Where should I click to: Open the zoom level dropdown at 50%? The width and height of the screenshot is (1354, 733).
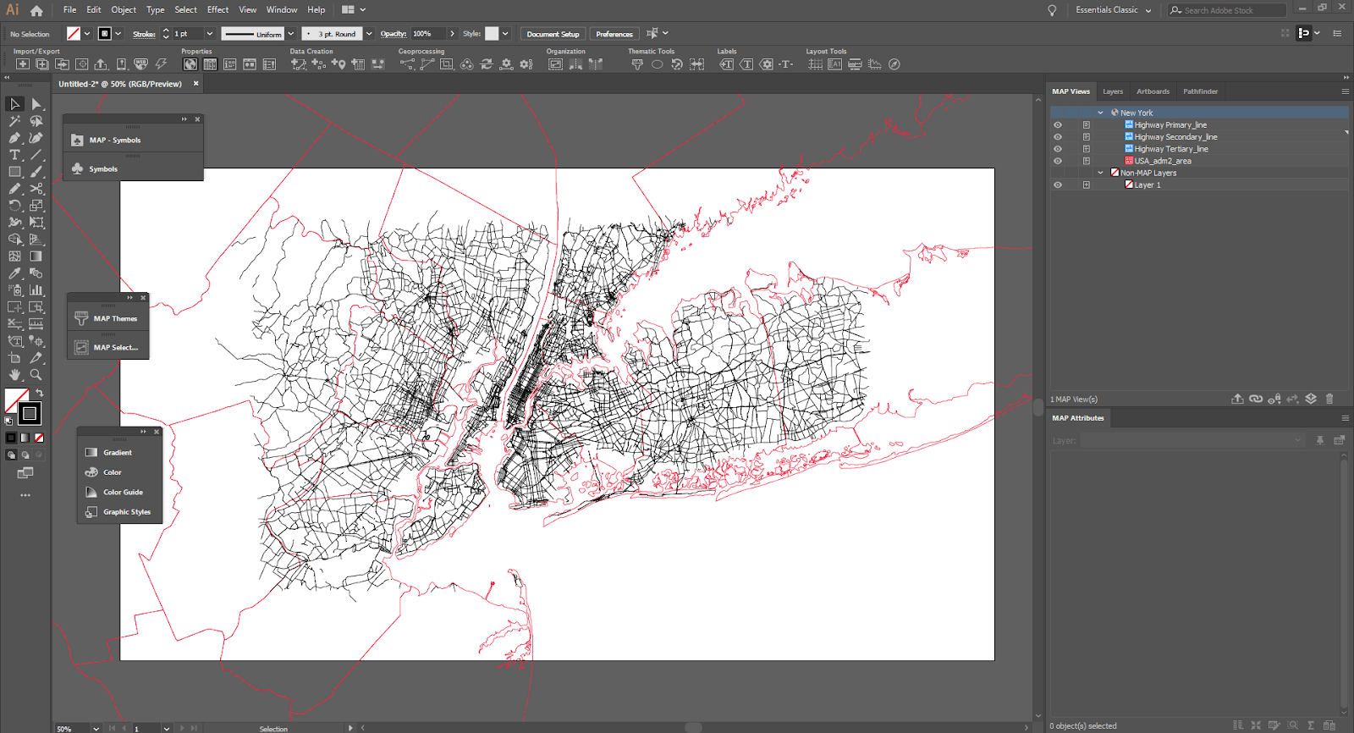(x=96, y=728)
